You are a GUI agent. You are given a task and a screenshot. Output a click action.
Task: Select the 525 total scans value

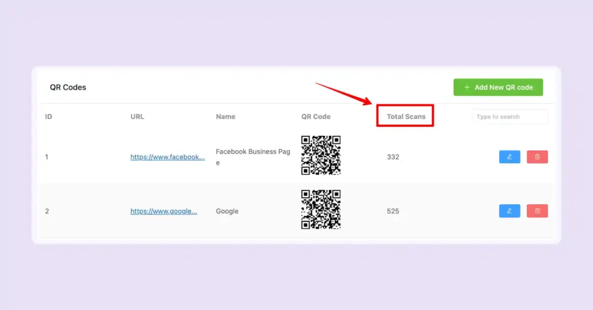coord(393,211)
